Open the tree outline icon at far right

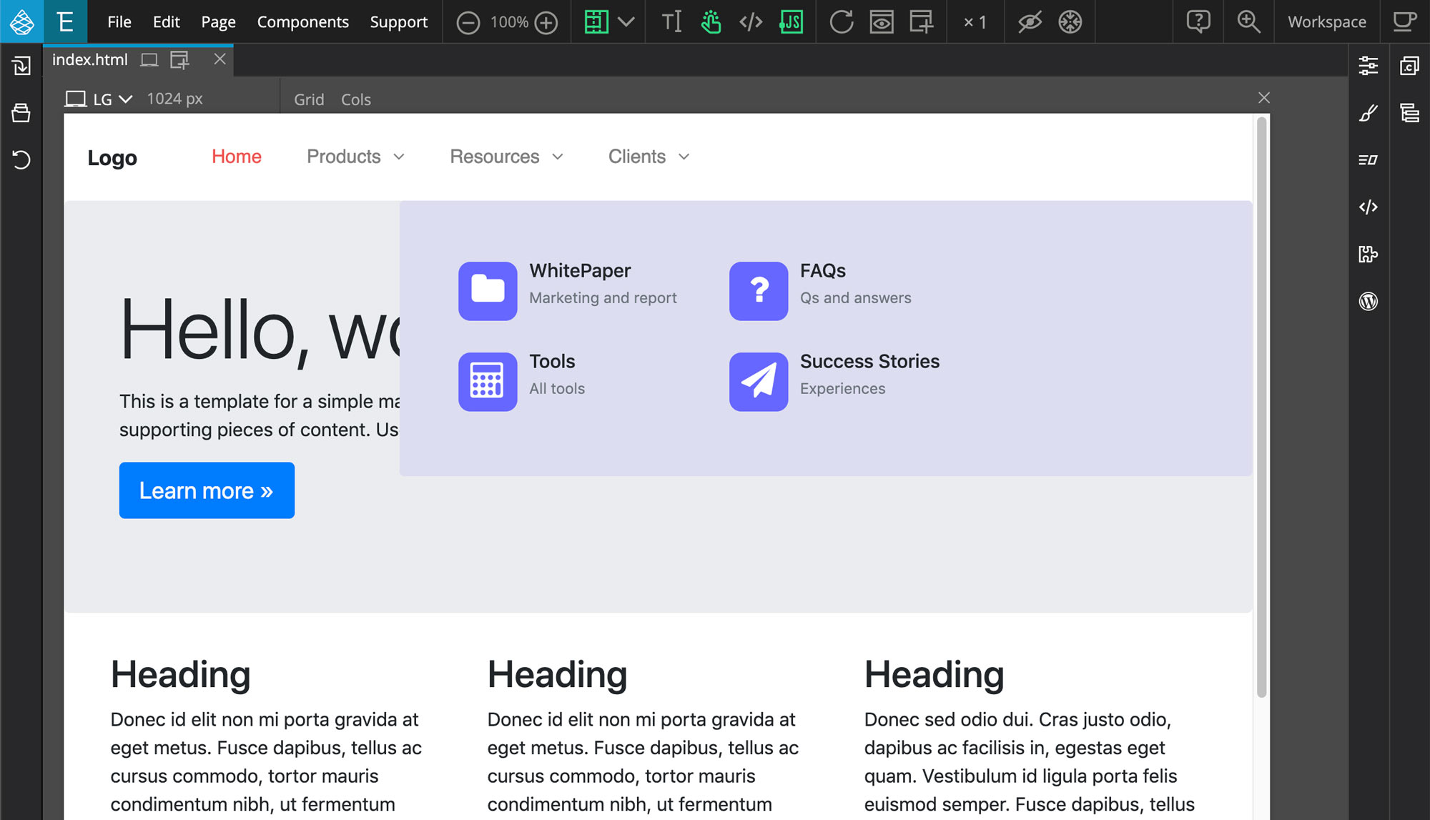pos(1410,113)
